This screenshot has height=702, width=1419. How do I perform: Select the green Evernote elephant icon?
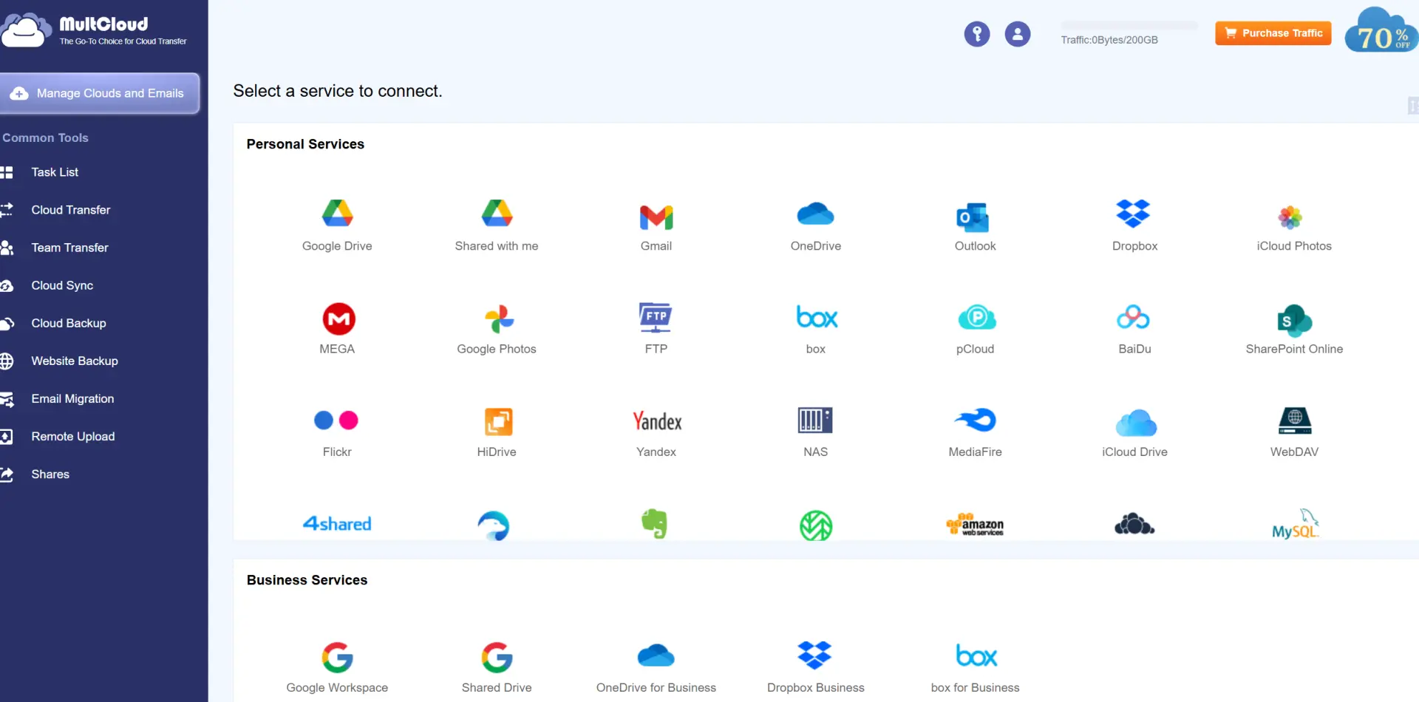point(655,524)
